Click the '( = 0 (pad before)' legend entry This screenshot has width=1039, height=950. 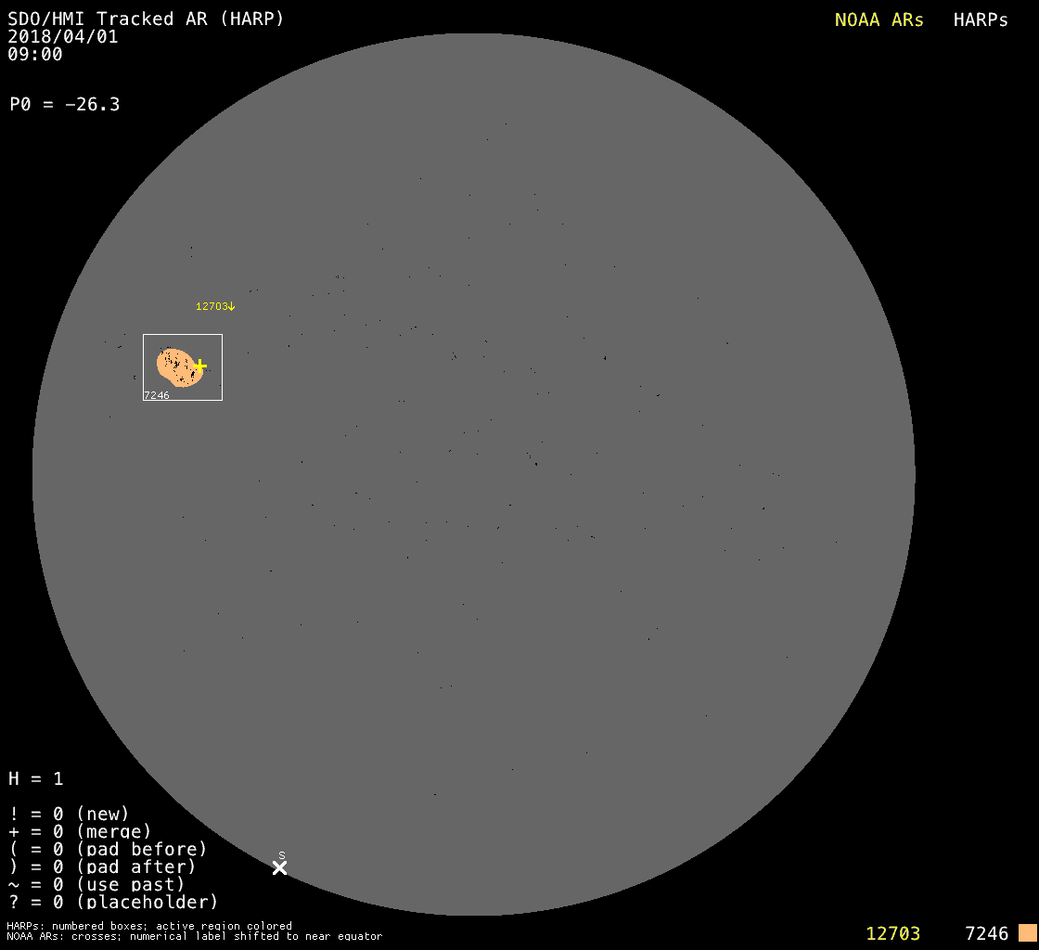(x=108, y=850)
